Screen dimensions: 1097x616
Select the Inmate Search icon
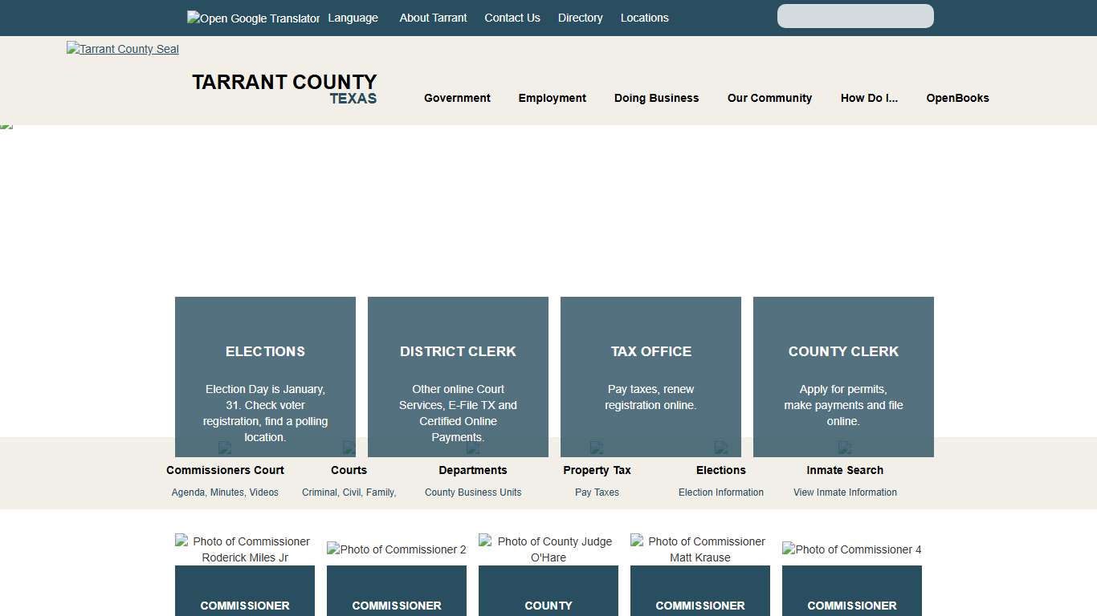point(845,448)
